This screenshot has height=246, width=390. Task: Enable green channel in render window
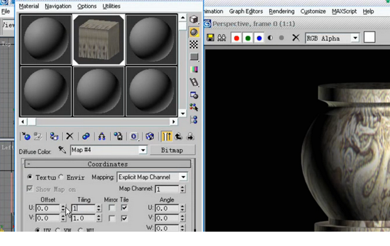248,38
